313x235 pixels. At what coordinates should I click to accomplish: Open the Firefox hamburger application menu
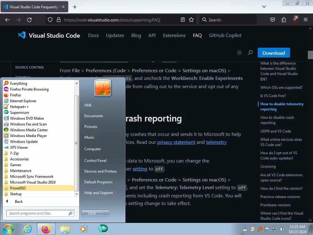click(x=306, y=20)
